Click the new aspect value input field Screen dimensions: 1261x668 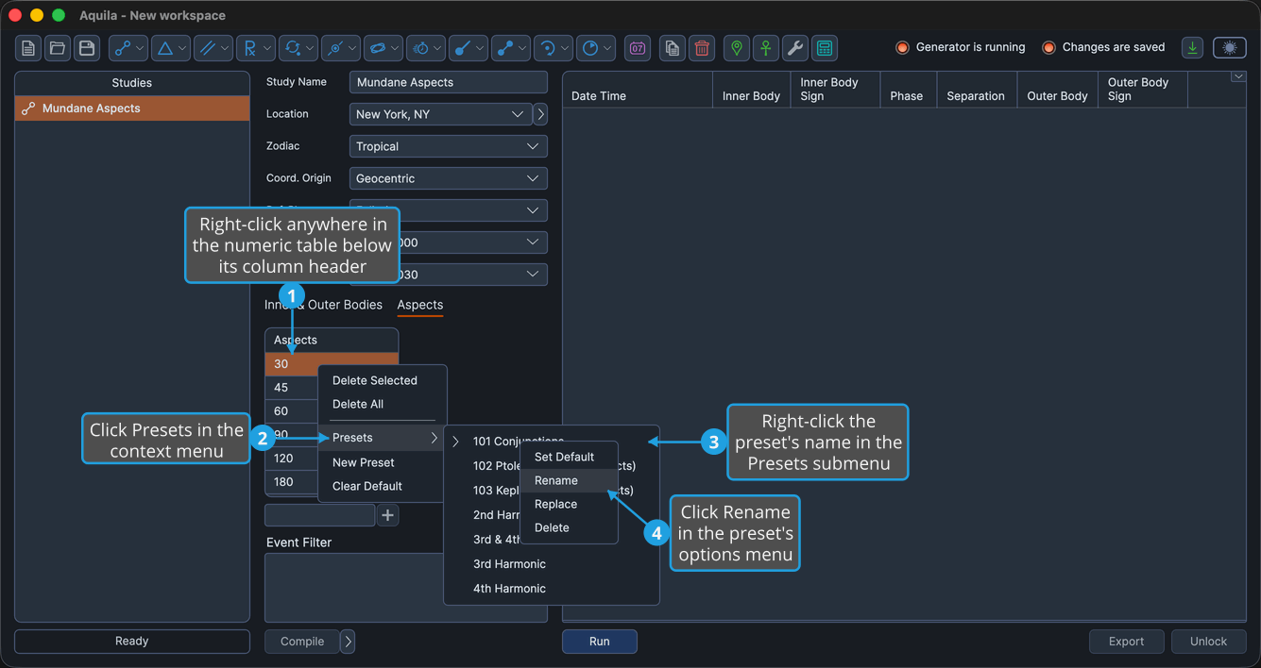(320, 515)
